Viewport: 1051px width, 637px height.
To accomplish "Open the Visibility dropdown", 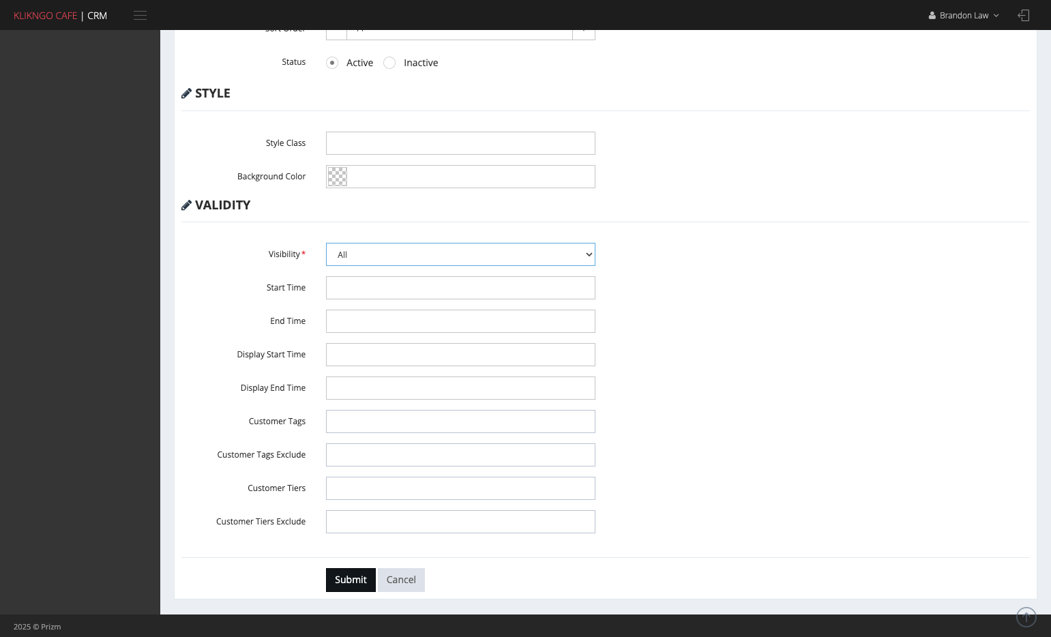I will tap(460, 254).
